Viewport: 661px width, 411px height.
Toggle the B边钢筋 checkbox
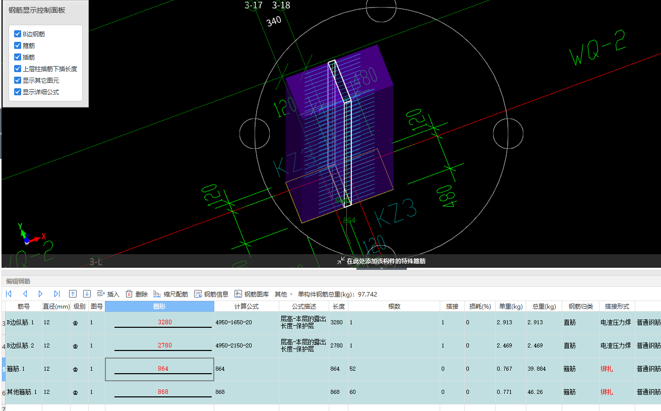[18, 34]
